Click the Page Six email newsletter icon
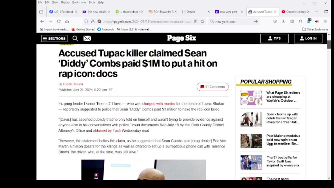This screenshot has height=188, width=334. click(87, 38)
